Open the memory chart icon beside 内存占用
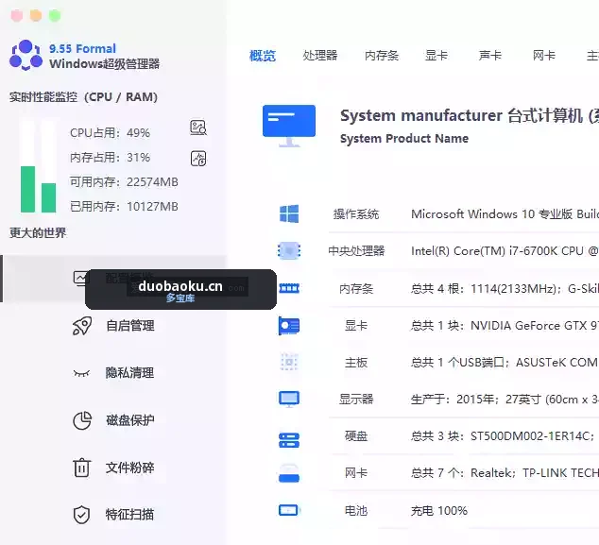The width and height of the screenshot is (599, 545). (198, 159)
